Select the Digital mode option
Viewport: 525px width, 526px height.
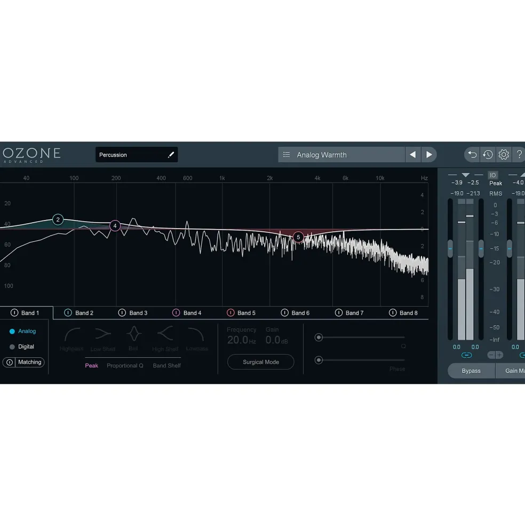click(22, 347)
